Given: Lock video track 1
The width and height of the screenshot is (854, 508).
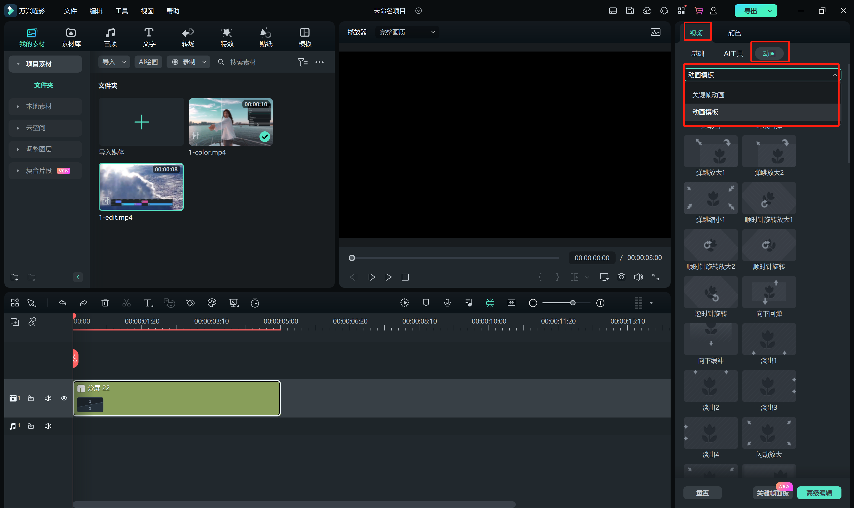Looking at the screenshot, I should [x=31, y=398].
